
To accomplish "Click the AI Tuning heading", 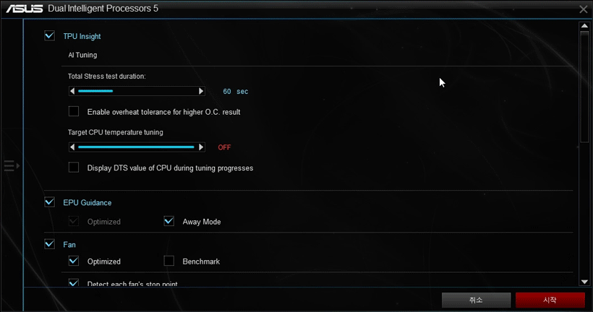I will tap(82, 55).
